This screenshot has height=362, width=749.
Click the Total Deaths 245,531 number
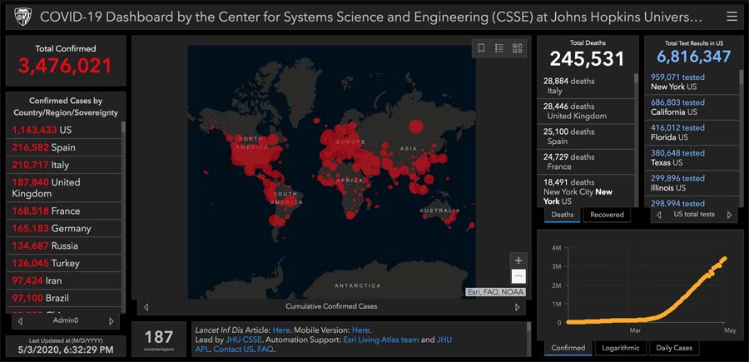point(587,59)
